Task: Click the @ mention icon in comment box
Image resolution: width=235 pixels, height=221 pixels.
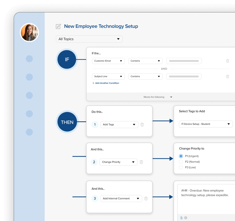Action: [186, 218]
